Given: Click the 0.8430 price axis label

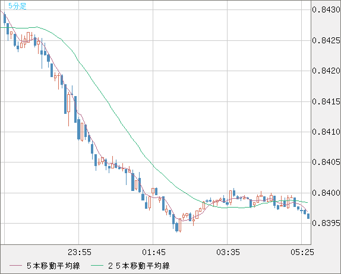Looking at the screenshot, I should pos(326,9).
